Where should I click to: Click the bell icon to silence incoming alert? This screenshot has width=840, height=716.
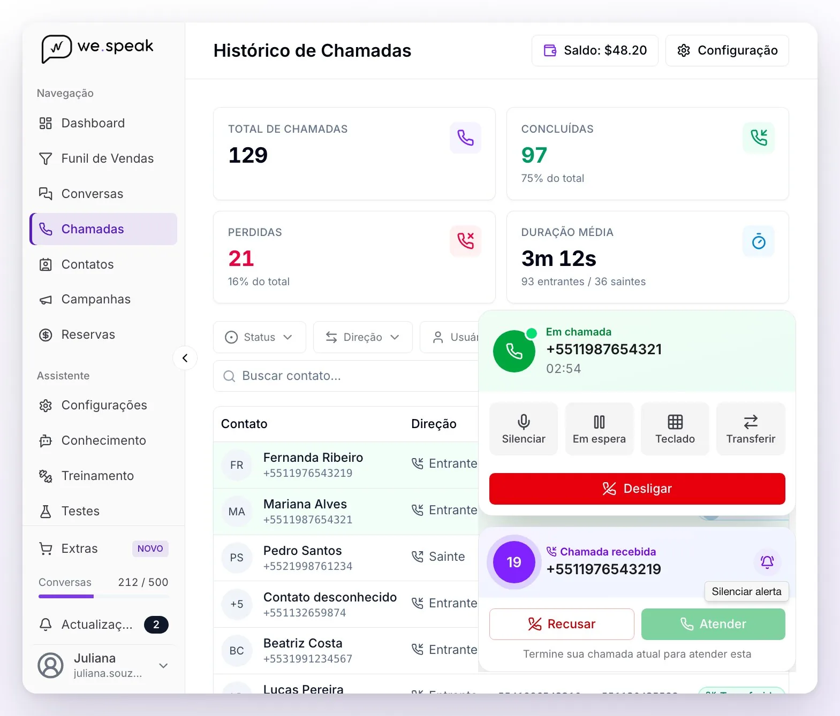pos(767,562)
